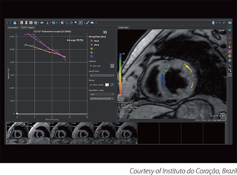Select the line measurement tool
This screenshot has height=175, width=237.
[87, 23]
